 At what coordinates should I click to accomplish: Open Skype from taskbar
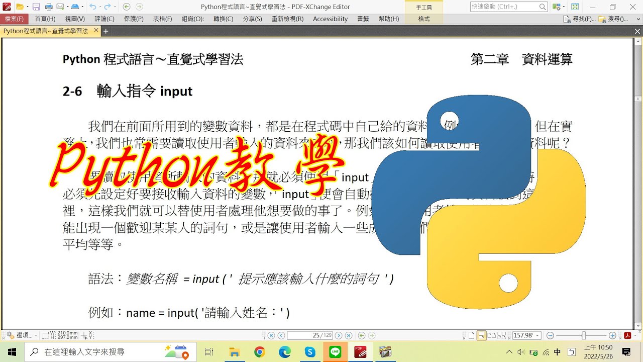pyautogui.click(x=309, y=351)
